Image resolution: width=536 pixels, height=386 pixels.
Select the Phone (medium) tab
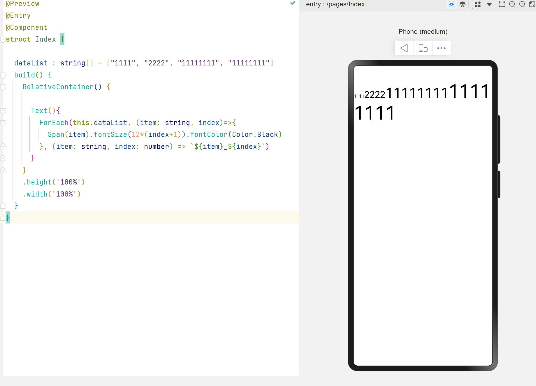coord(422,32)
